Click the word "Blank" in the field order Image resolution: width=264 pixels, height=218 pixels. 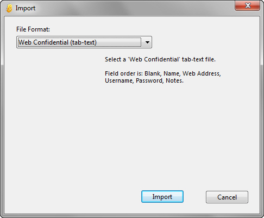[152, 73]
